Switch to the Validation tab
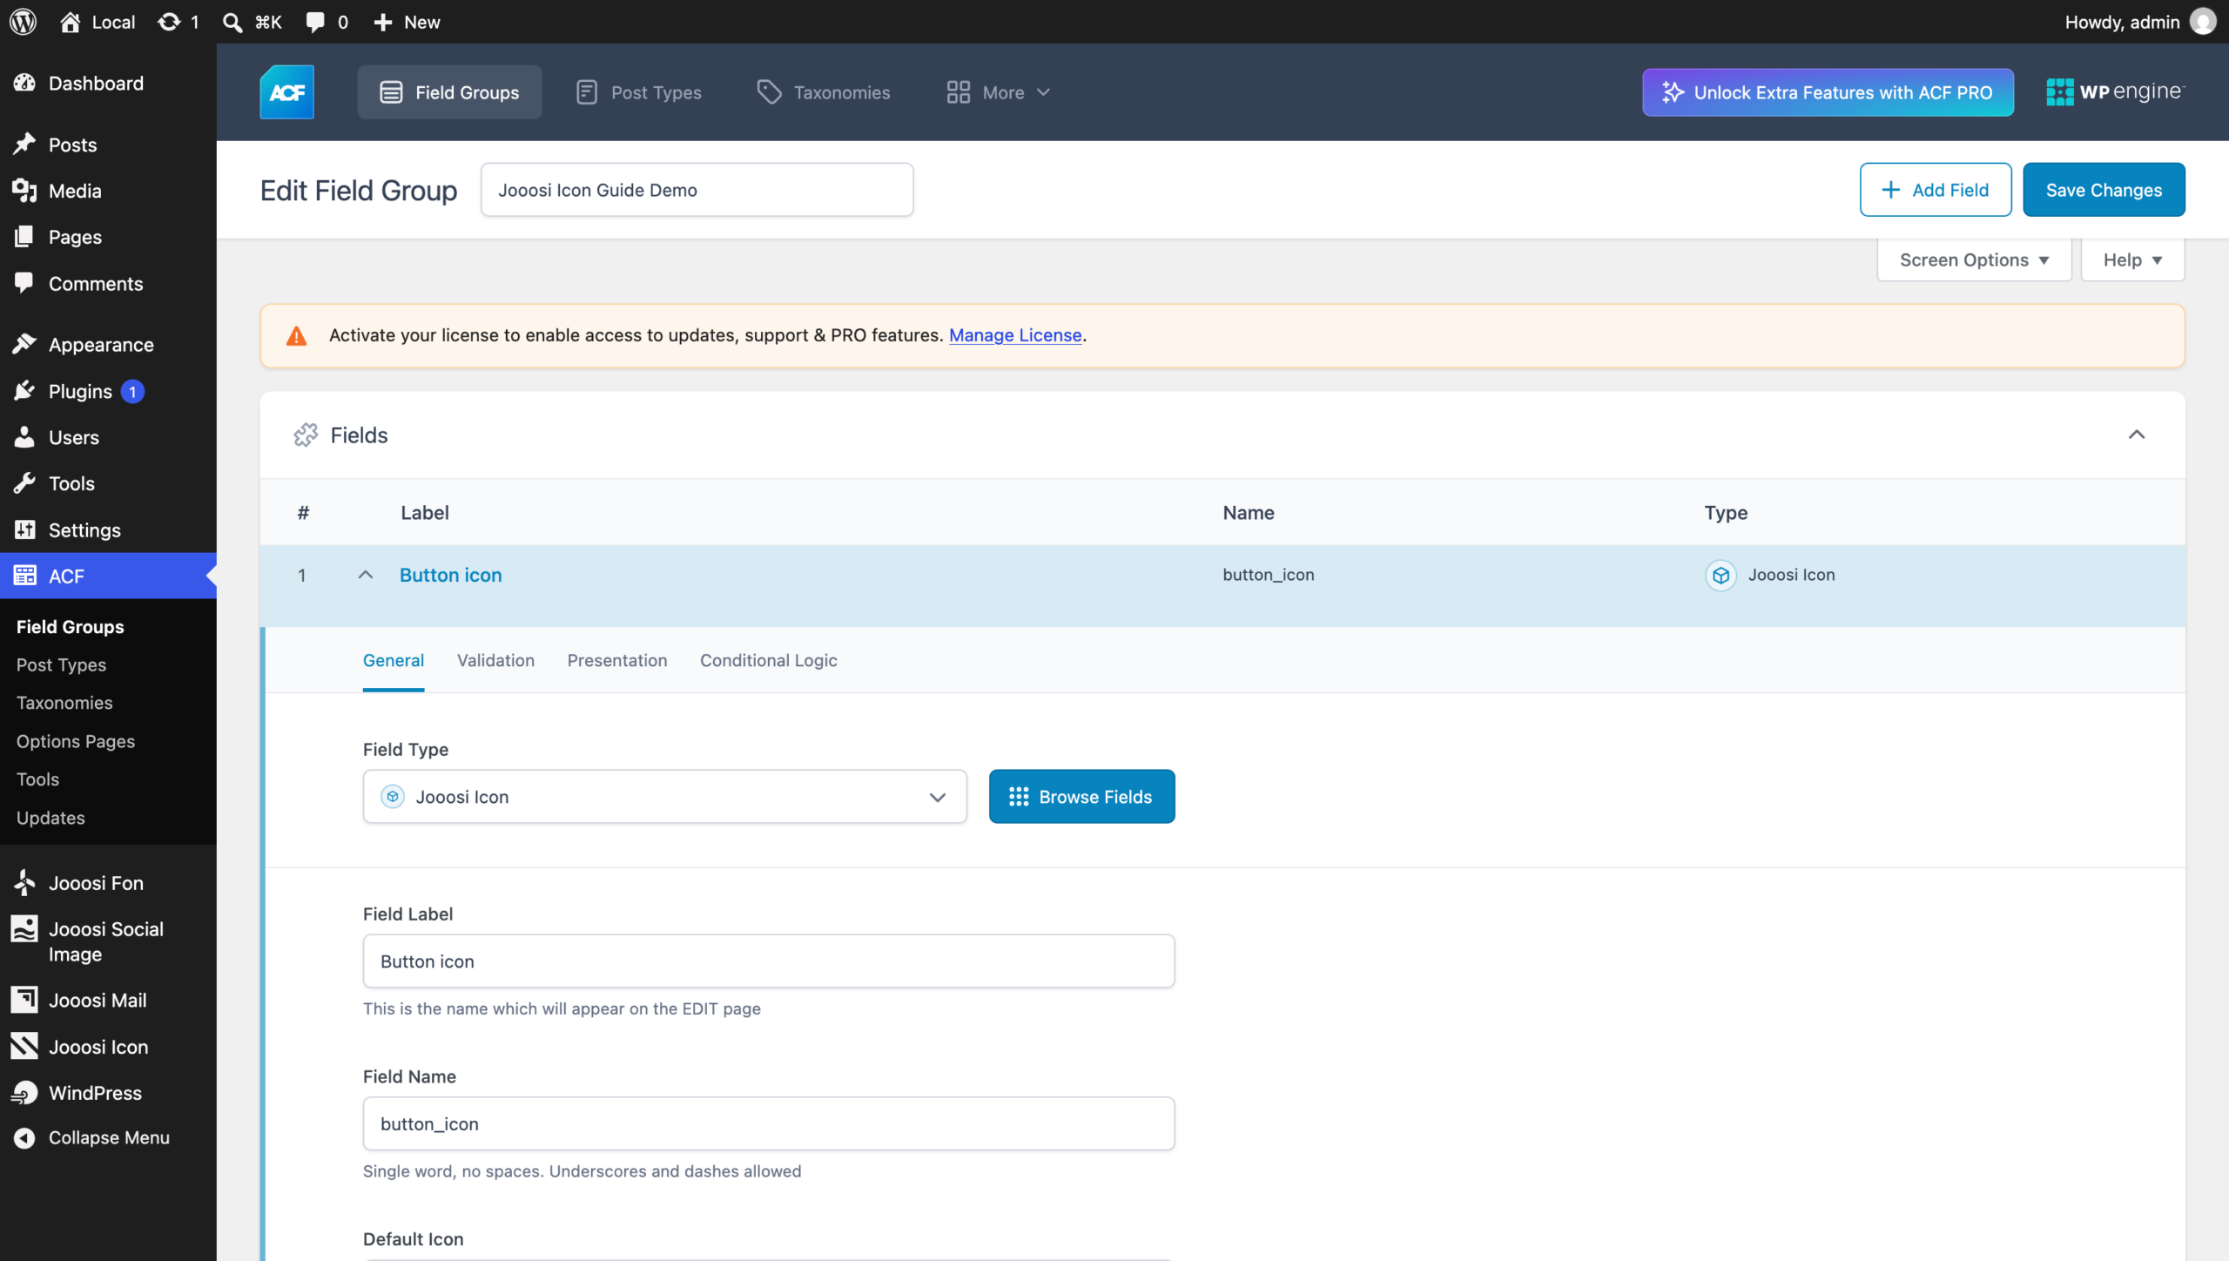This screenshot has width=2229, height=1261. 495,661
